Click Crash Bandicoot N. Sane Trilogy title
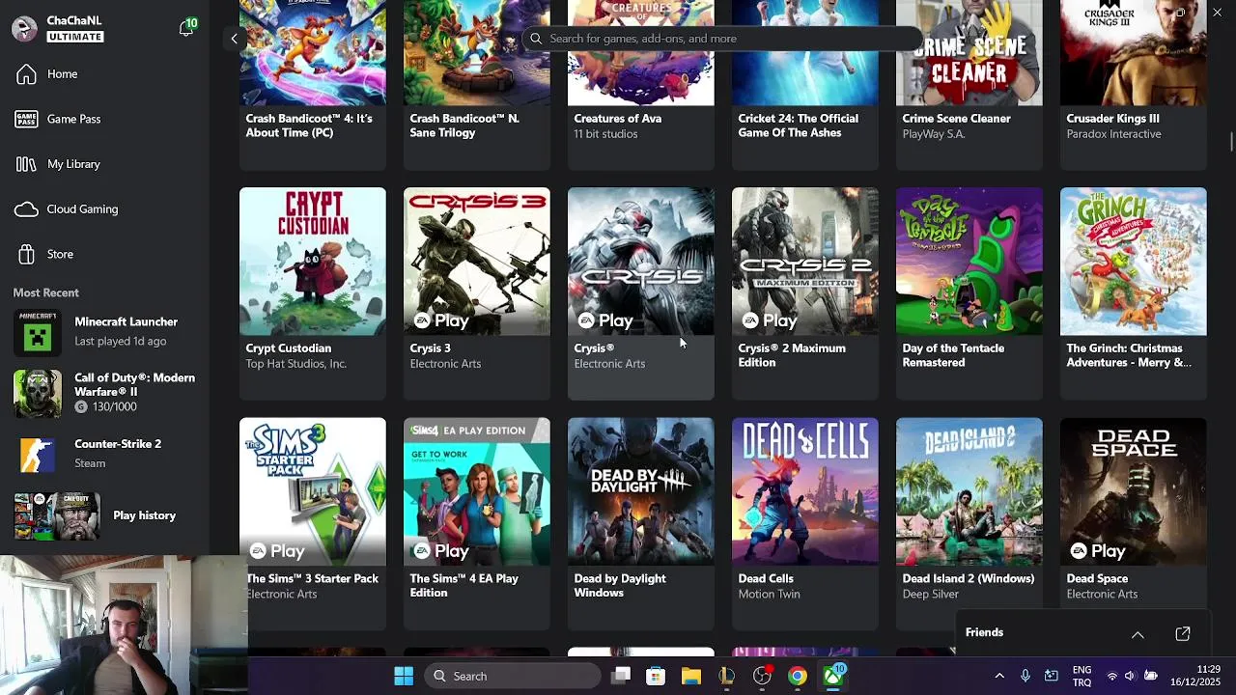 [464, 125]
